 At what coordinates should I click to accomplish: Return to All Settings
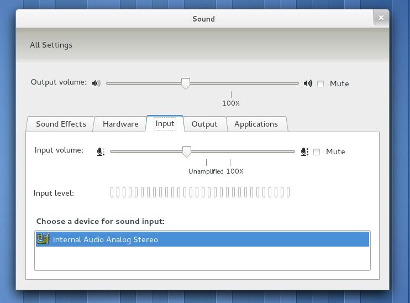point(51,45)
